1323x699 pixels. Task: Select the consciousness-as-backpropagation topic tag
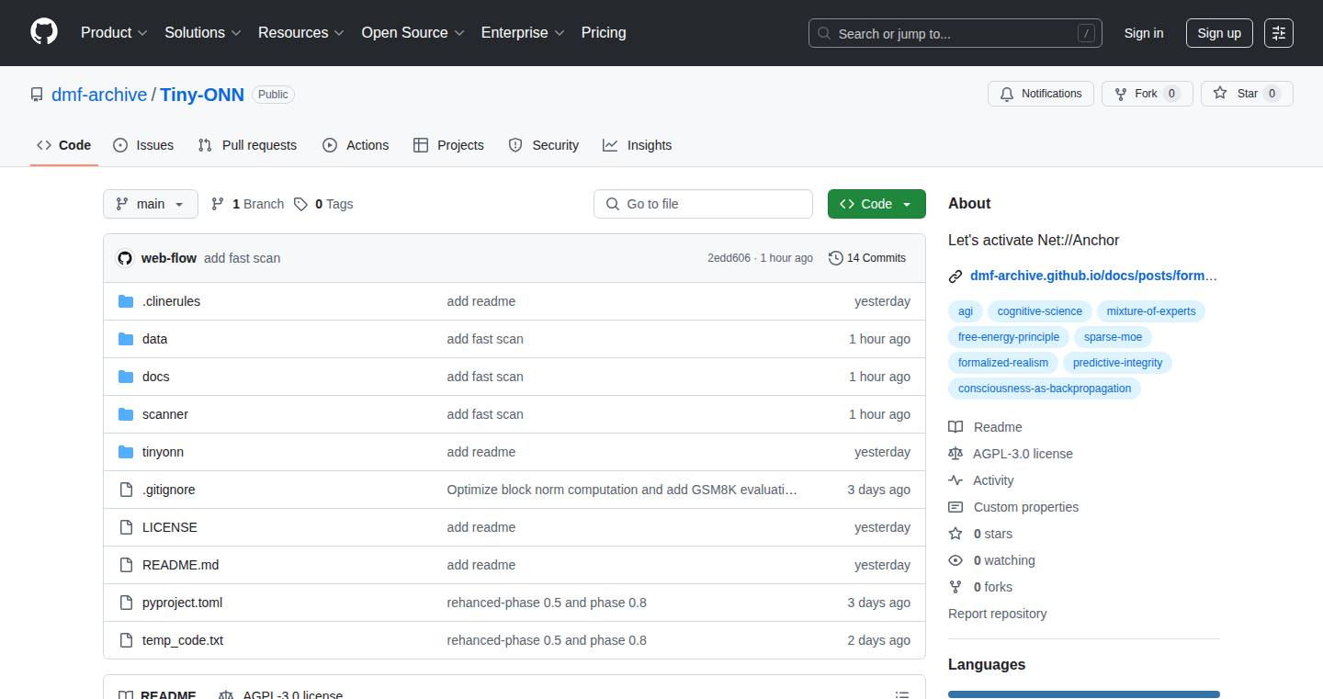point(1045,389)
